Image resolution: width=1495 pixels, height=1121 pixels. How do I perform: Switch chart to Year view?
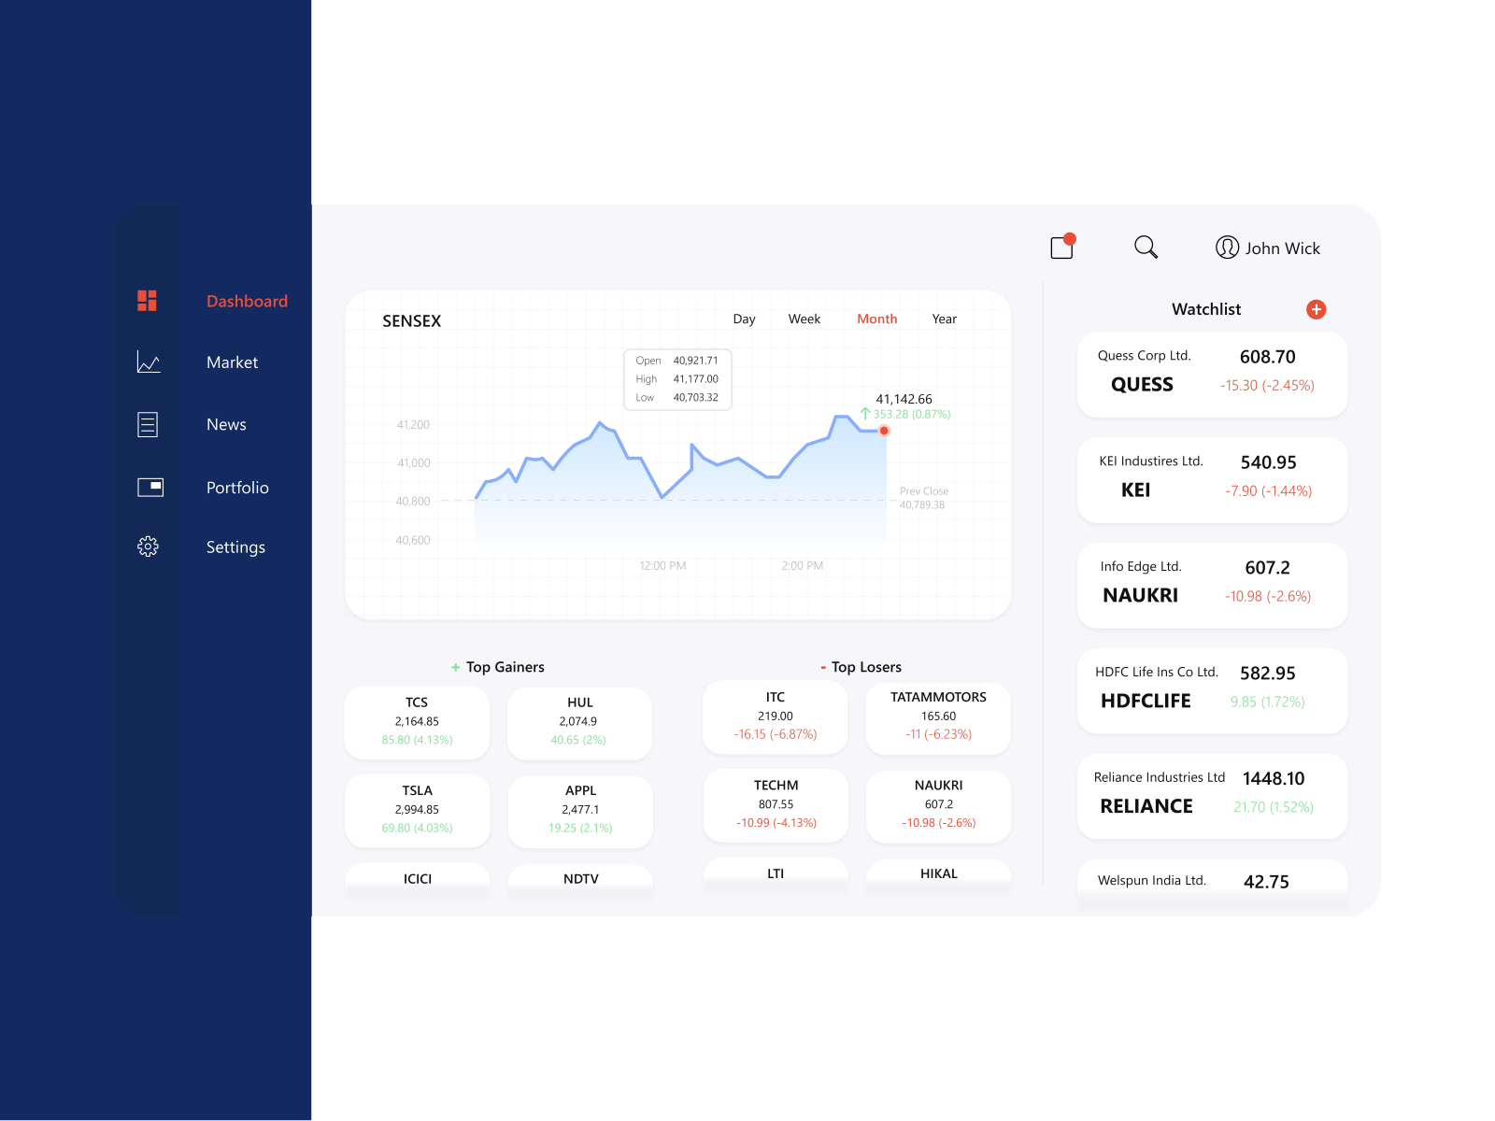(x=944, y=319)
